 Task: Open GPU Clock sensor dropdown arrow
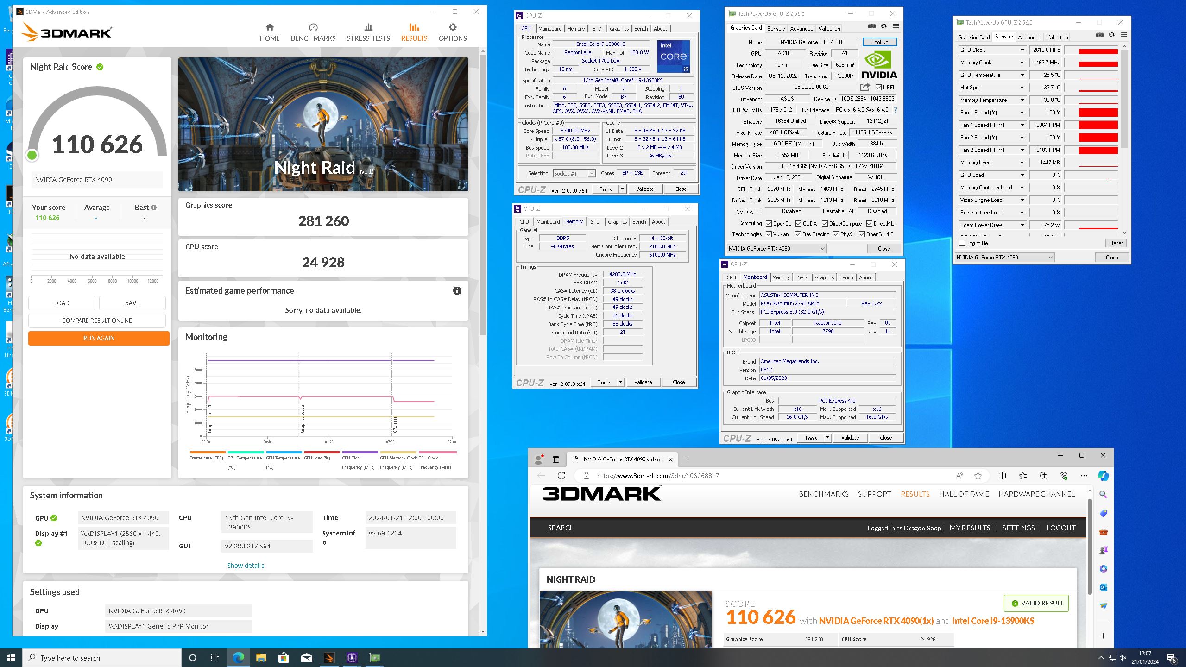[1022, 50]
